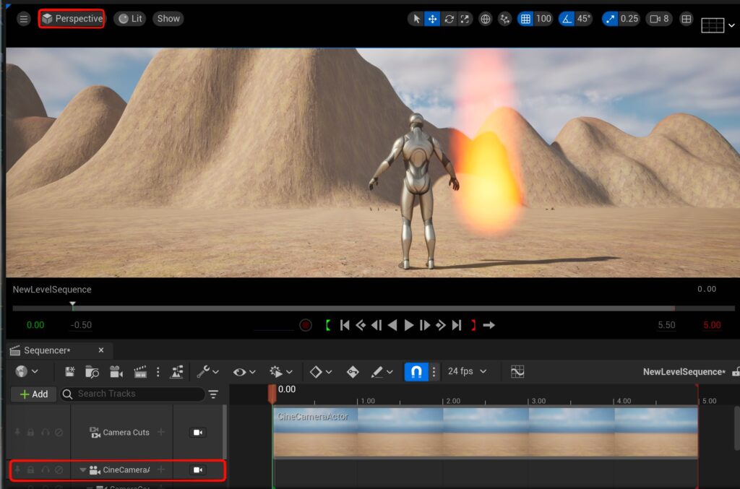The height and width of the screenshot is (489, 740).
Task: Toggle world/local coordinate space globe icon
Action: (486, 19)
